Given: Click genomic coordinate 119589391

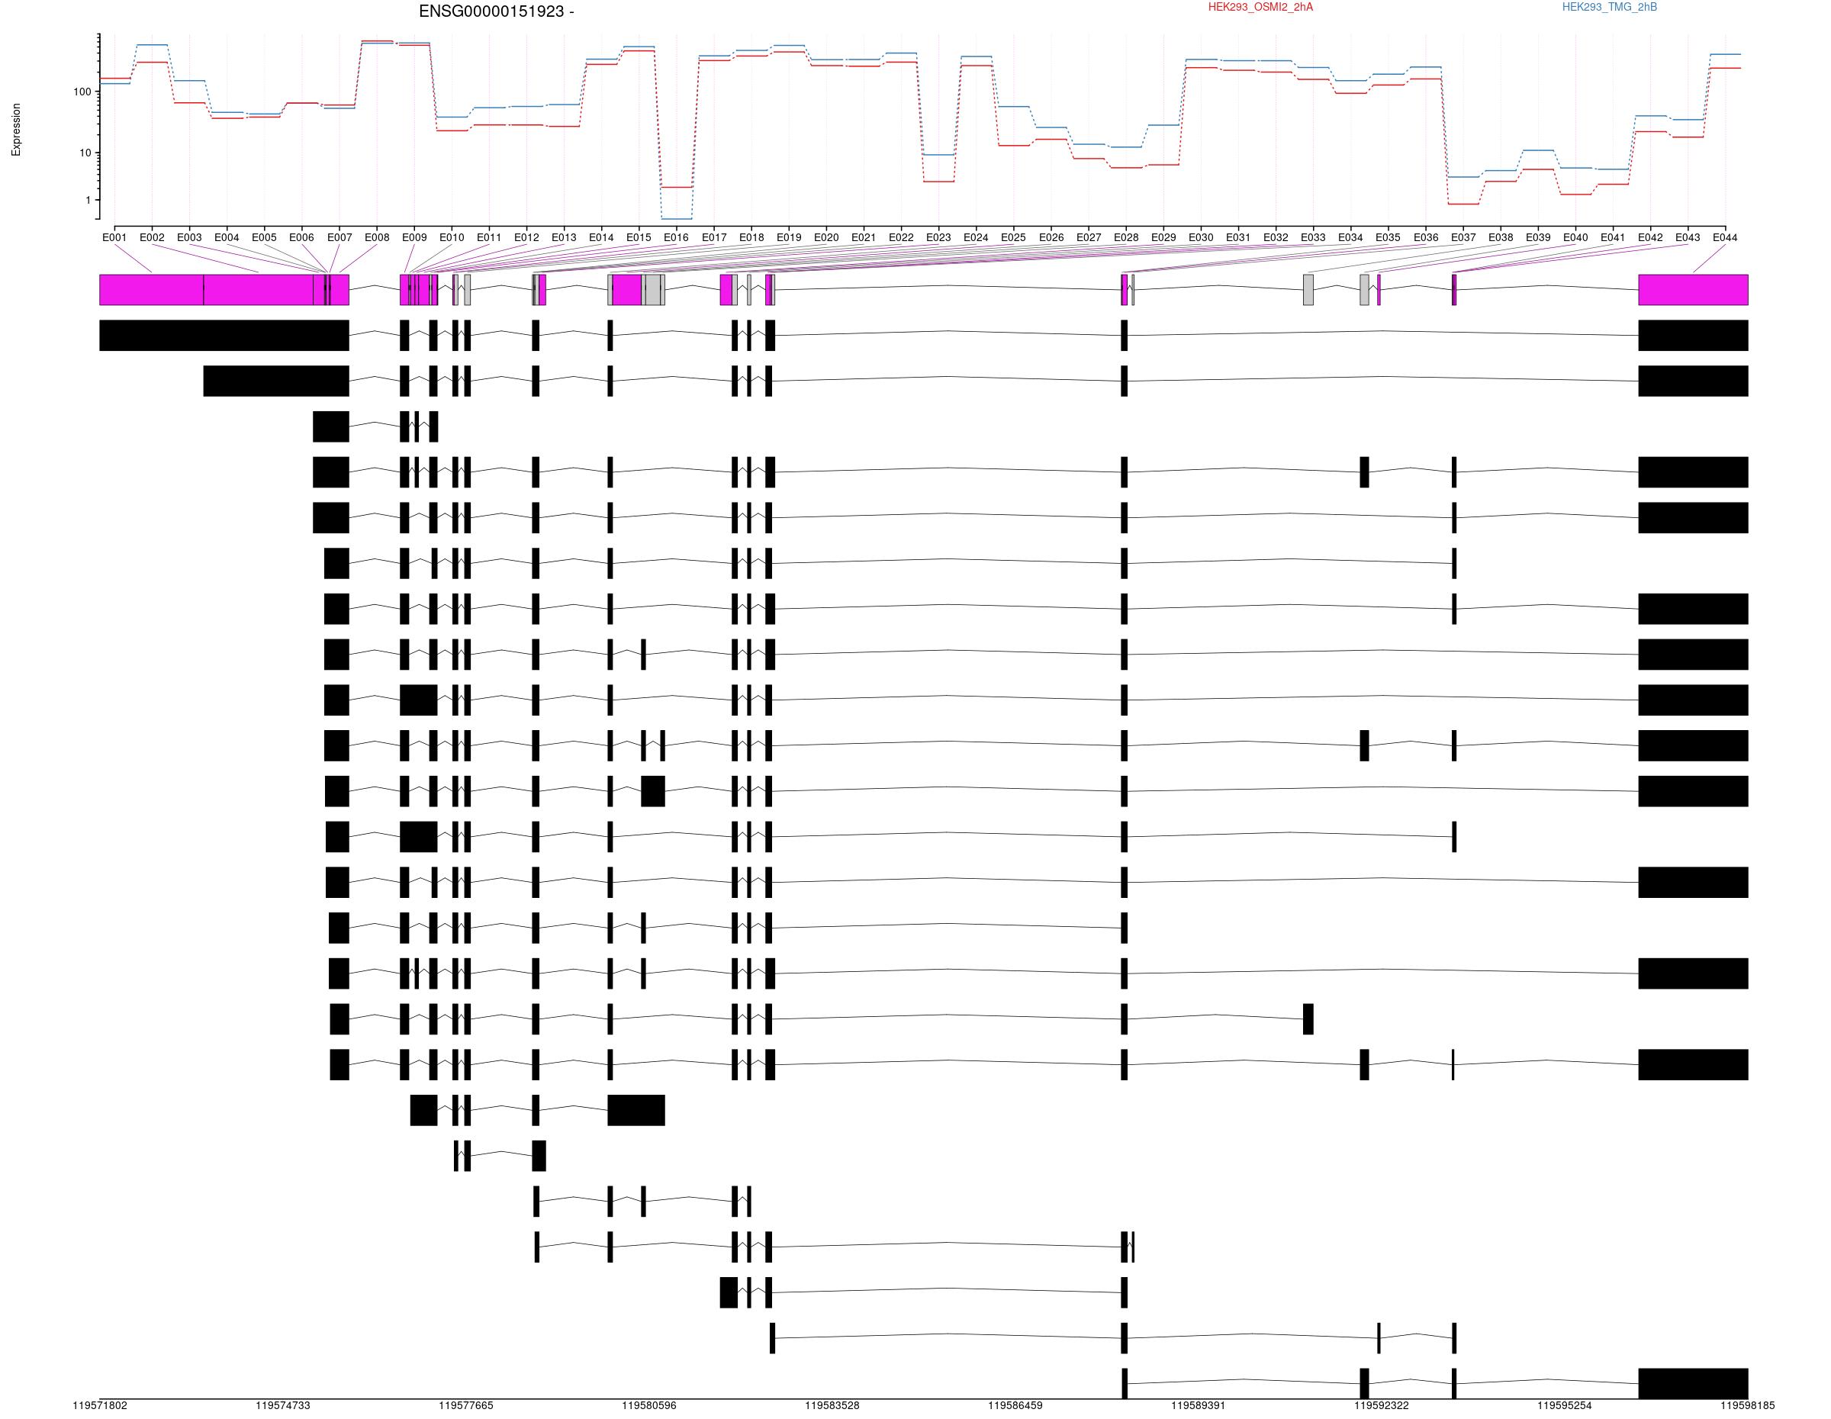Looking at the screenshot, I should pos(1198,1405).
